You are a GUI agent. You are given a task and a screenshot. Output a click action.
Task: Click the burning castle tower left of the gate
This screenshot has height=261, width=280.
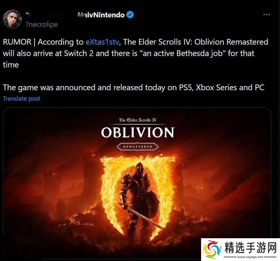89,172
